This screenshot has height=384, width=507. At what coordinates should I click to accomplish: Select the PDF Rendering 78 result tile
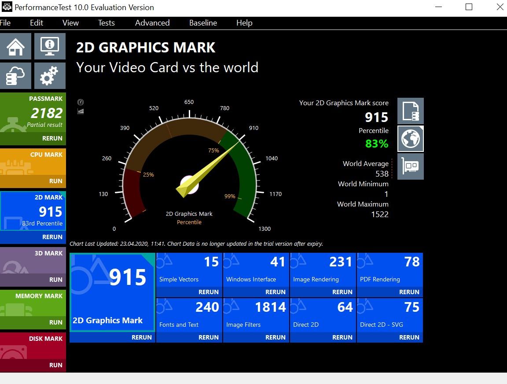click(x=390, y=270)
